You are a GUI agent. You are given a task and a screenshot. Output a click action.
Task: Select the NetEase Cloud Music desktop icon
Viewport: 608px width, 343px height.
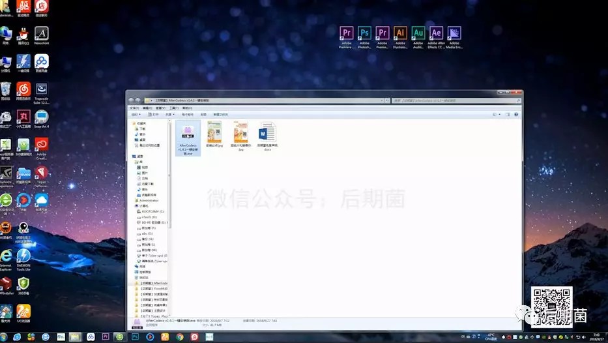[23, 91]
